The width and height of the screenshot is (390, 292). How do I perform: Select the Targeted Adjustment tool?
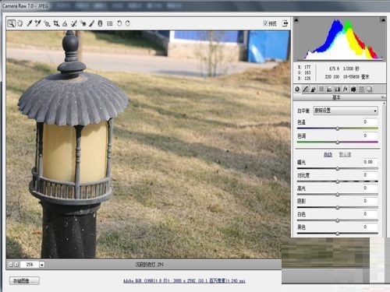pos(47,23)
